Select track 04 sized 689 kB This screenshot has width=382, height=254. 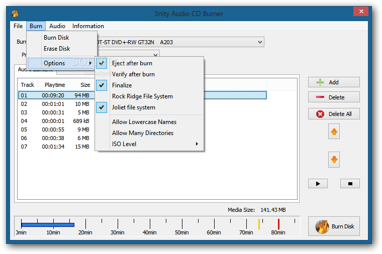pyautogui.click(x=56, y=121)
